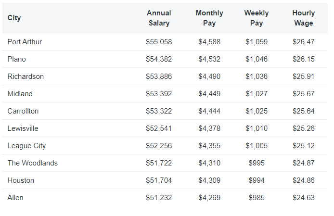Select the Lewisville city entry
This screenshot has height=216, width=334.
[x=23, y=128]
